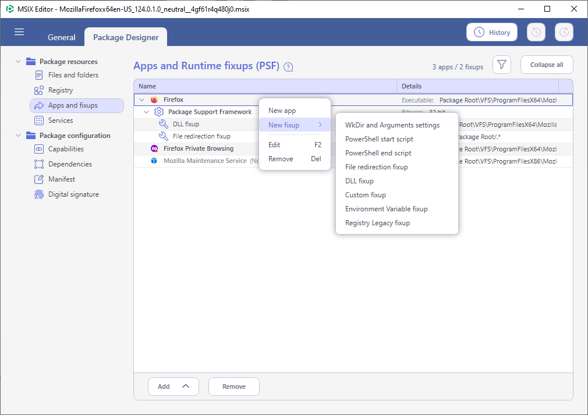The image size is (588, 415).
Task: Click the Firefox Private Browsing mask icon
Action: pyautogui.click(x=154, y=148)
